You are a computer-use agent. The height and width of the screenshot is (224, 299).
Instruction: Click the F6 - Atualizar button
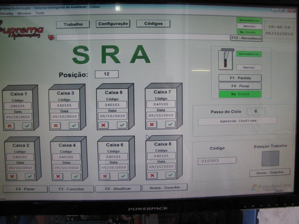[118, 189]
